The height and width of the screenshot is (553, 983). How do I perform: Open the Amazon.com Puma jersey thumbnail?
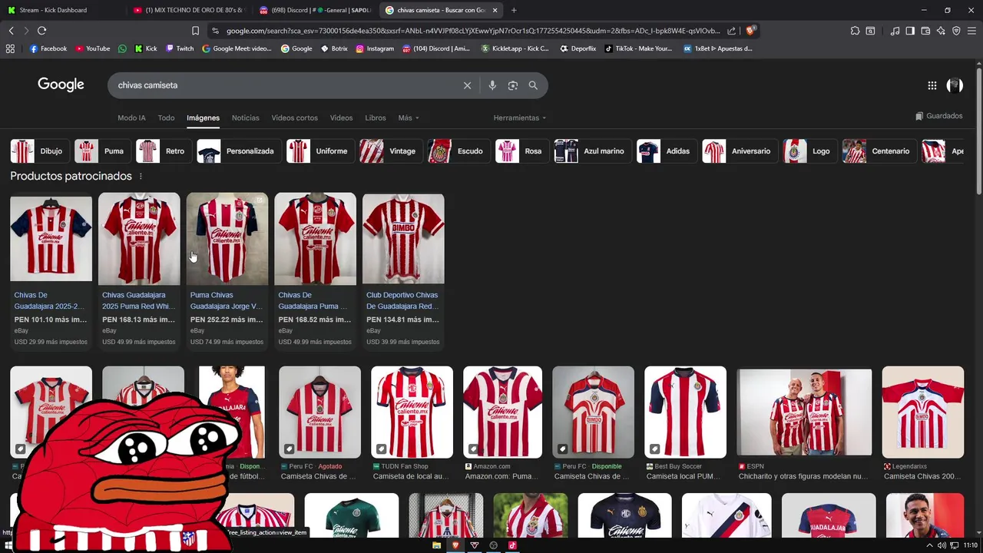point(502,412)
